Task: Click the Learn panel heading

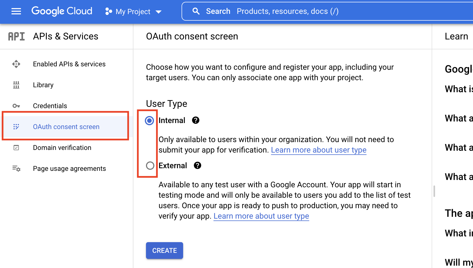Action: (457, 36)
